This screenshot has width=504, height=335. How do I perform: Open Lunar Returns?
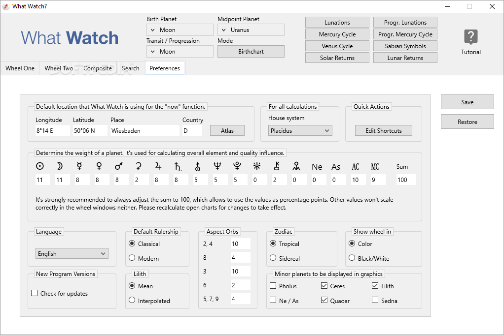click(405, 58)
